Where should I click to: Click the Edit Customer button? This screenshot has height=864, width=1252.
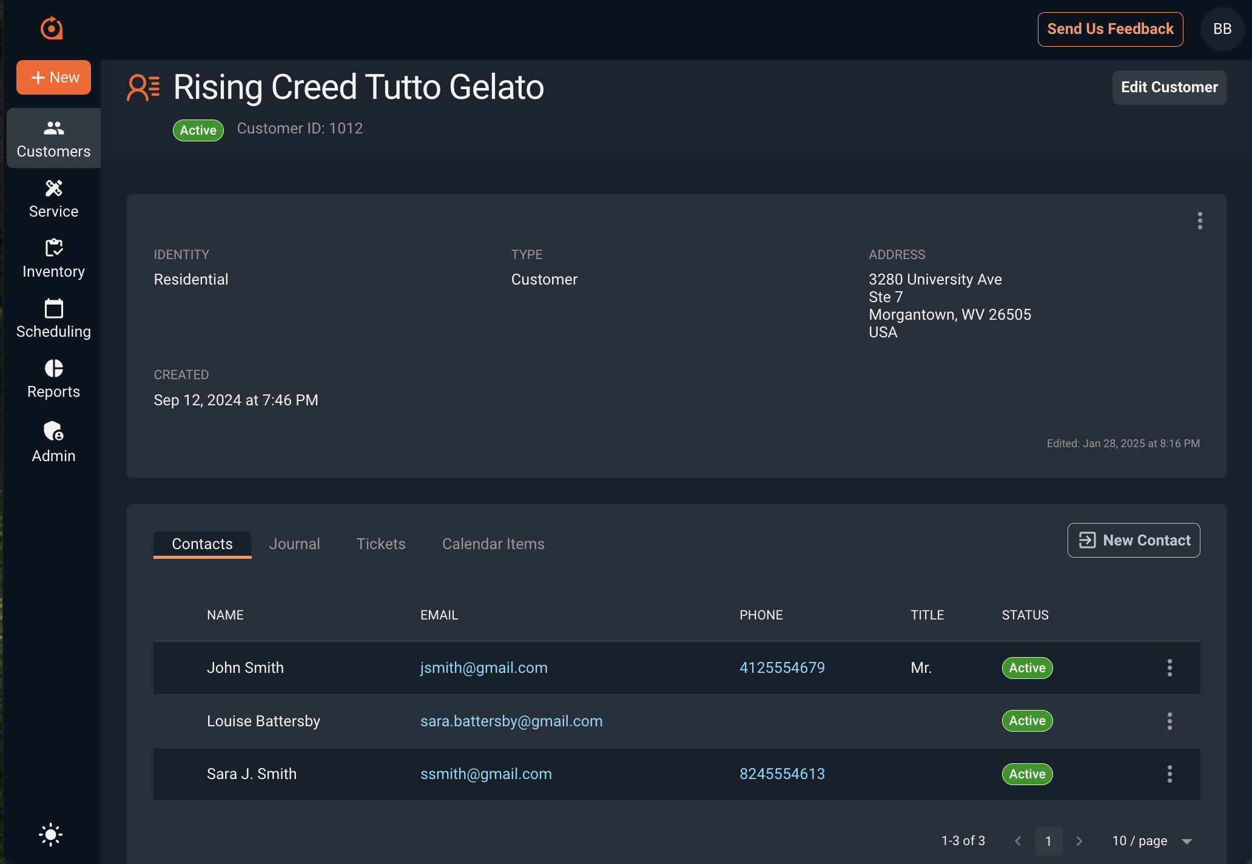1168,87
